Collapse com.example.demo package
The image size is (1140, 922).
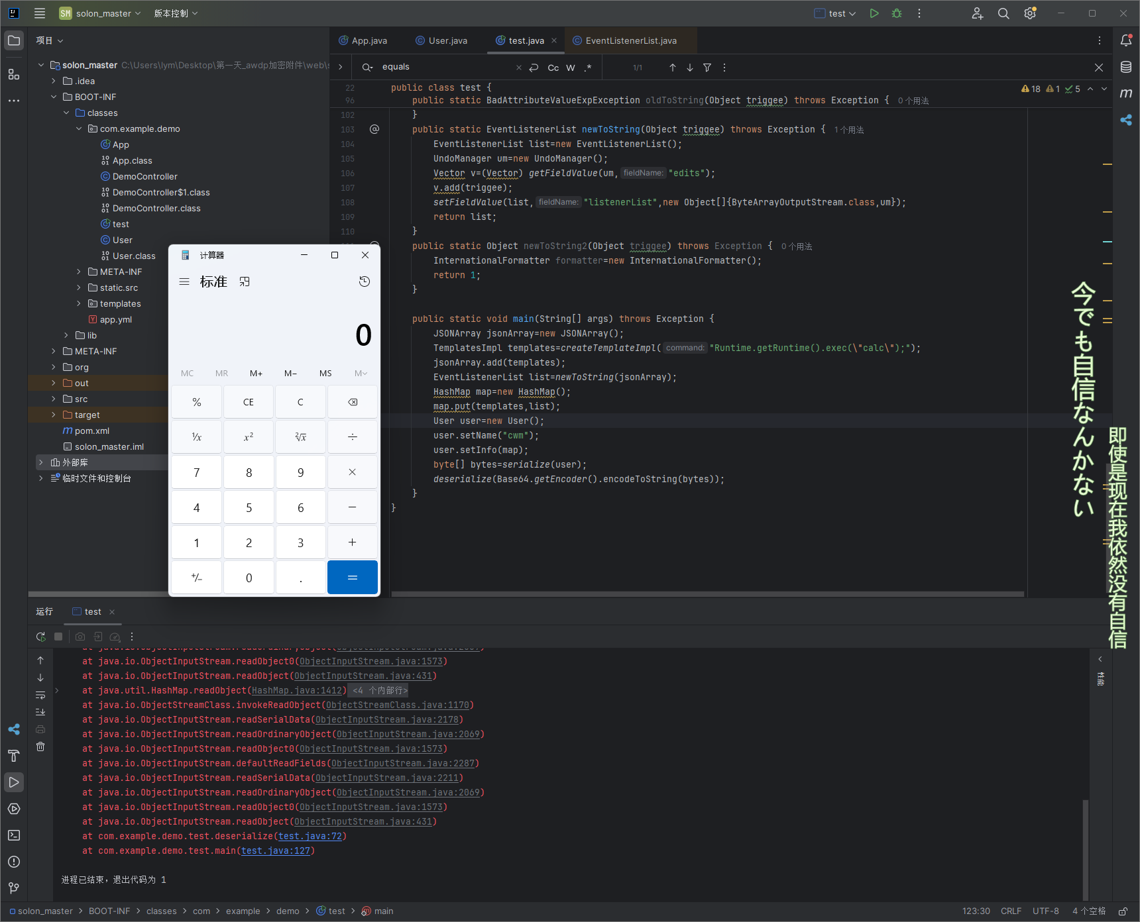(x=79, y=128)
